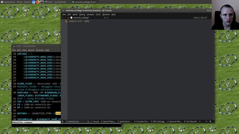239x134 pixels.
Task: Open the Tools menu in Qt Creator
Action: (x=98, y=15)
